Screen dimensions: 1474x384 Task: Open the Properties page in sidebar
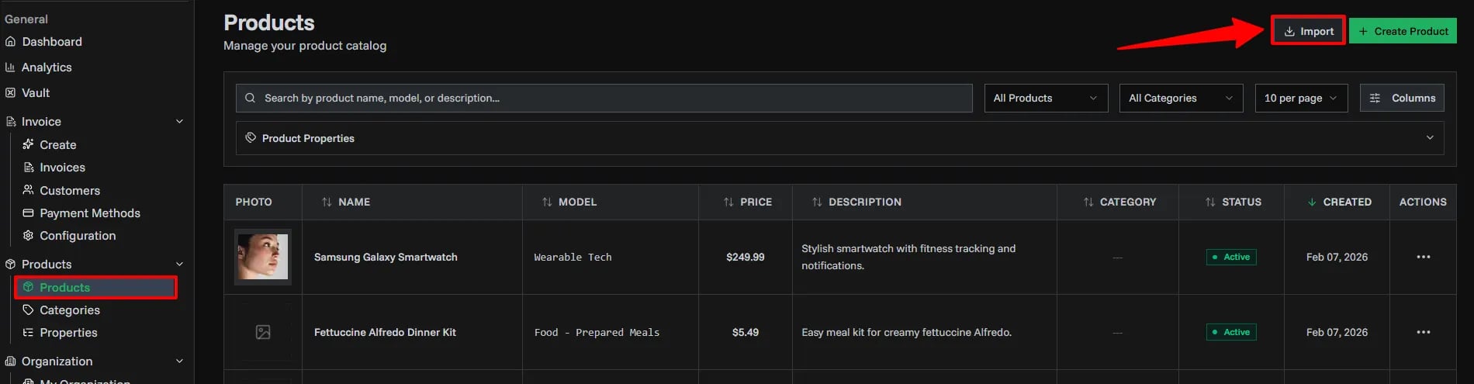[x=68, y=333]
